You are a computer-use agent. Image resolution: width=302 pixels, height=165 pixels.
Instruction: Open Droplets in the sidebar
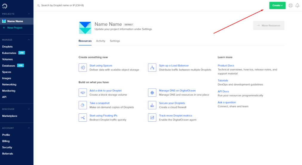coord(7,47)
